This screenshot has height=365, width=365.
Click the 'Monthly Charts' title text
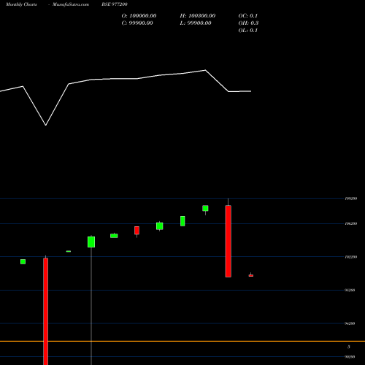point(21,4)
